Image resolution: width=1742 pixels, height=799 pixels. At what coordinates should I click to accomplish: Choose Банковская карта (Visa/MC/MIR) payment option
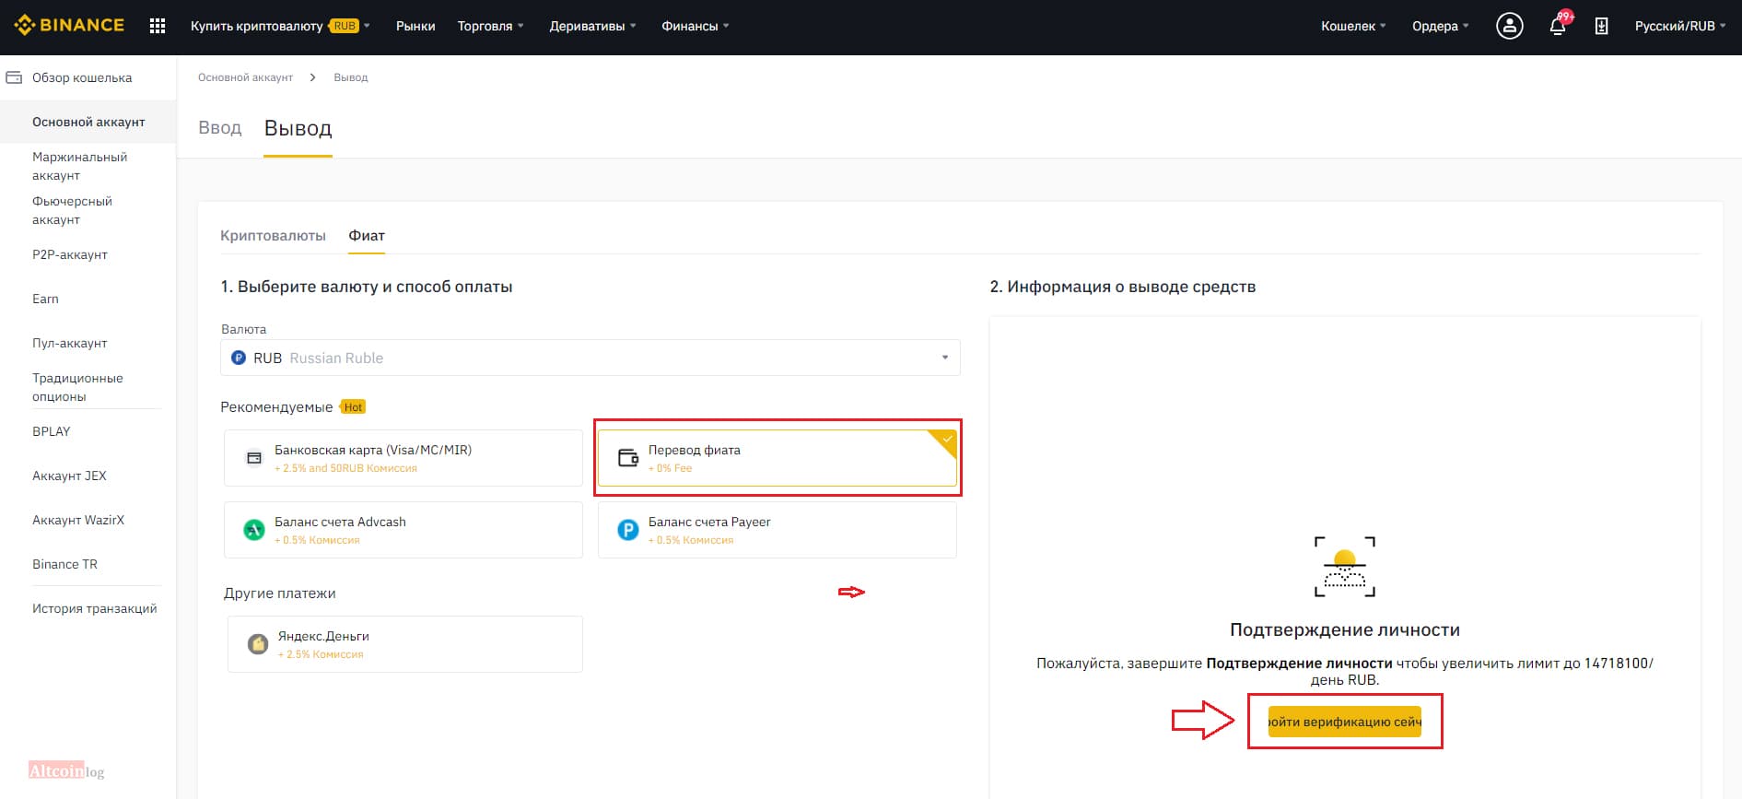point(403,458)
